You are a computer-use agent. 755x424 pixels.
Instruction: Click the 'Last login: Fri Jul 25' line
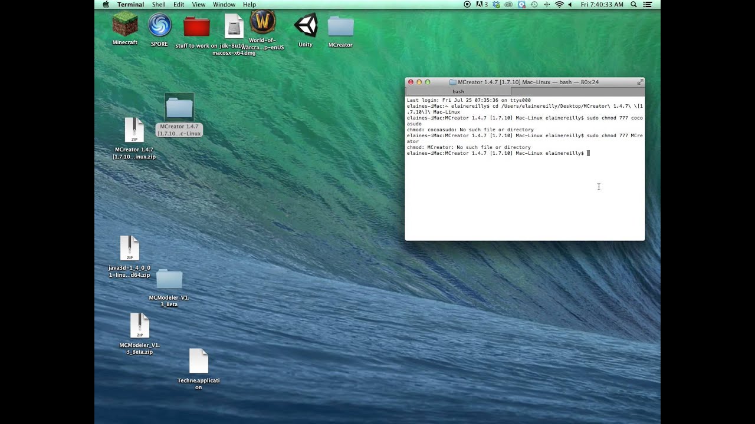coord(469,100)
